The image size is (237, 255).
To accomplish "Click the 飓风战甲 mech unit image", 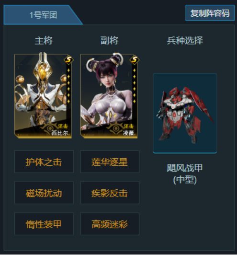I will 185,113.
